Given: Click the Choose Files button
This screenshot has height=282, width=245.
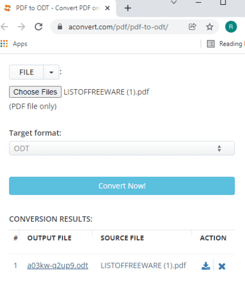Looking at the screenshot, I should coord(35,92).
